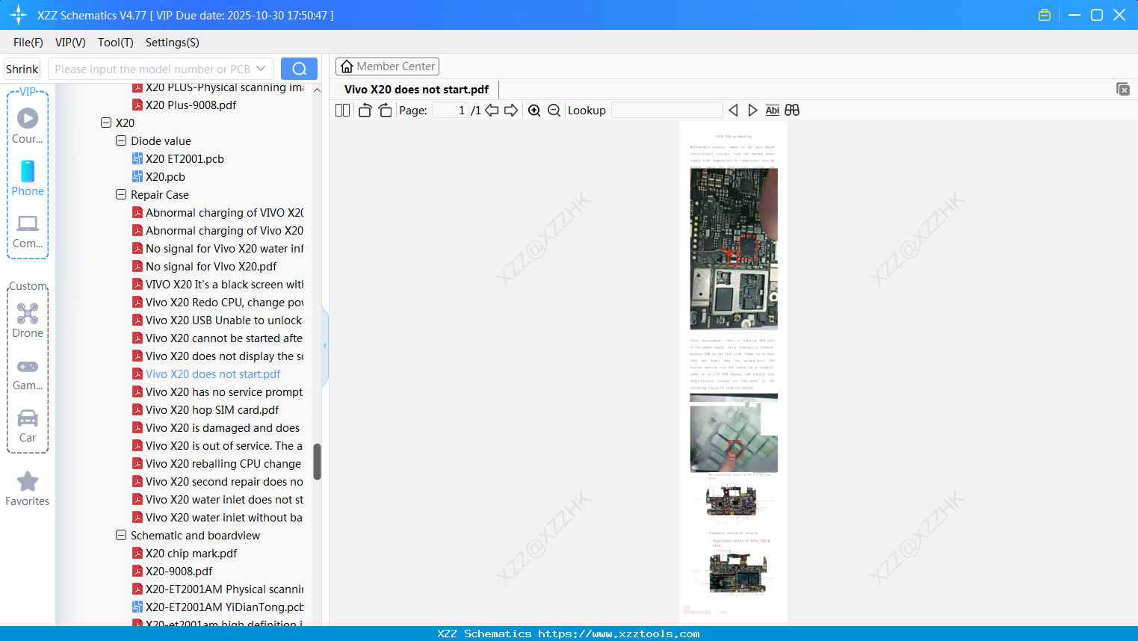Image resolution: width=1138 pixels, height=641 pixels.
Task: Open X20.pcb board file
Action: pyautogui.click(x=165, y=177)
